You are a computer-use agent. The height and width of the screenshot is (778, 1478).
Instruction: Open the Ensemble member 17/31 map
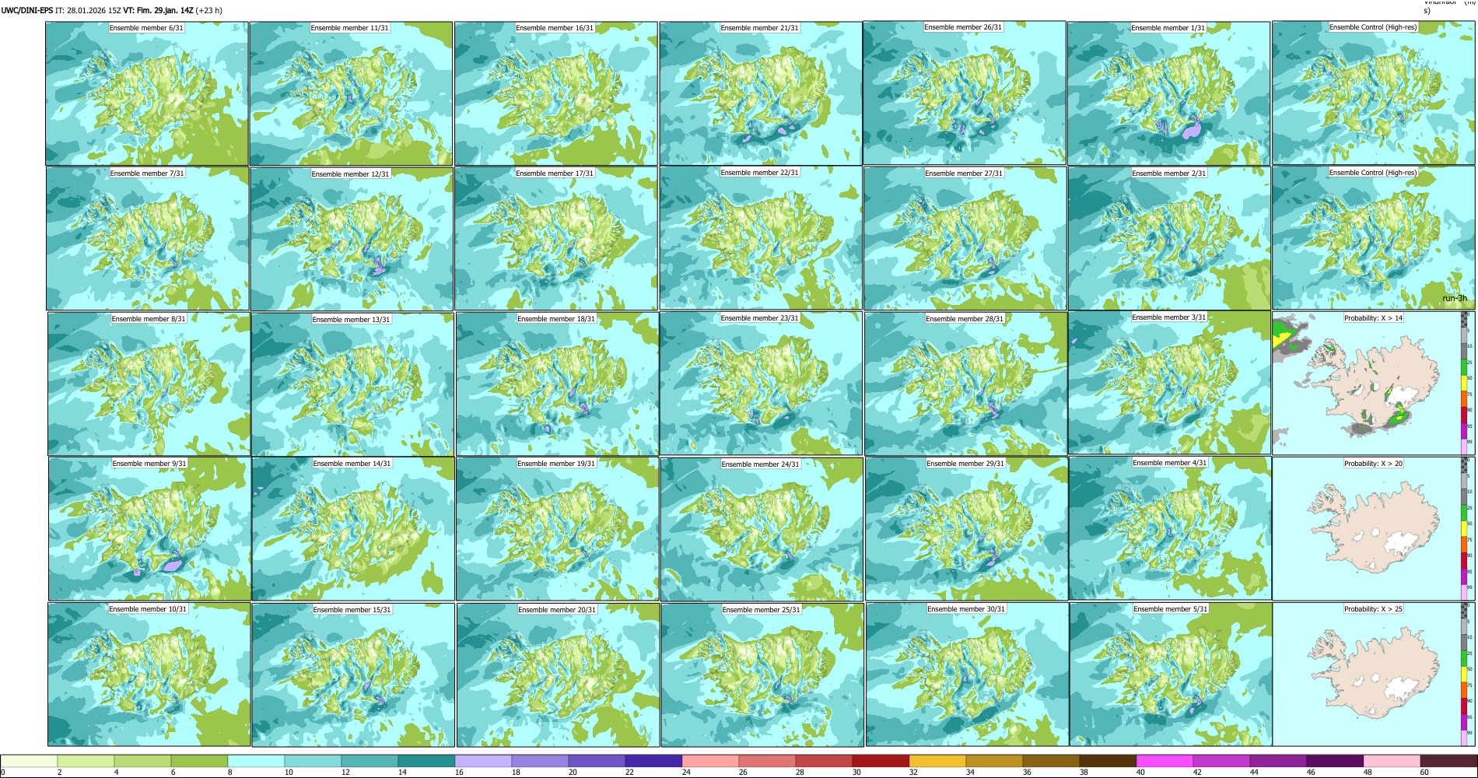tap(556, 239)
